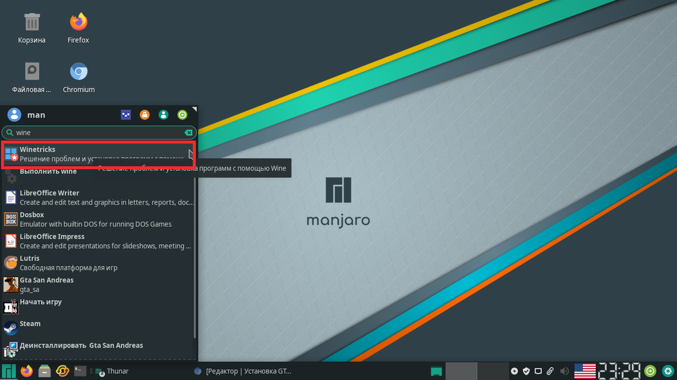Lock the screen with the orange padlock icon
The height and width of the screenshot is (380, 677).
pyautogui.click(x=144, y=115)
